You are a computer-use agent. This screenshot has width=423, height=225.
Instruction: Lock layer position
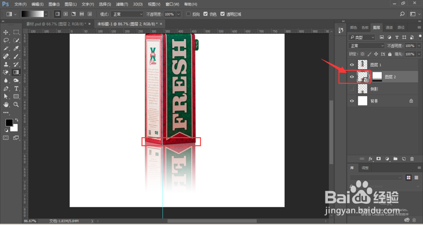click(376, 54)
